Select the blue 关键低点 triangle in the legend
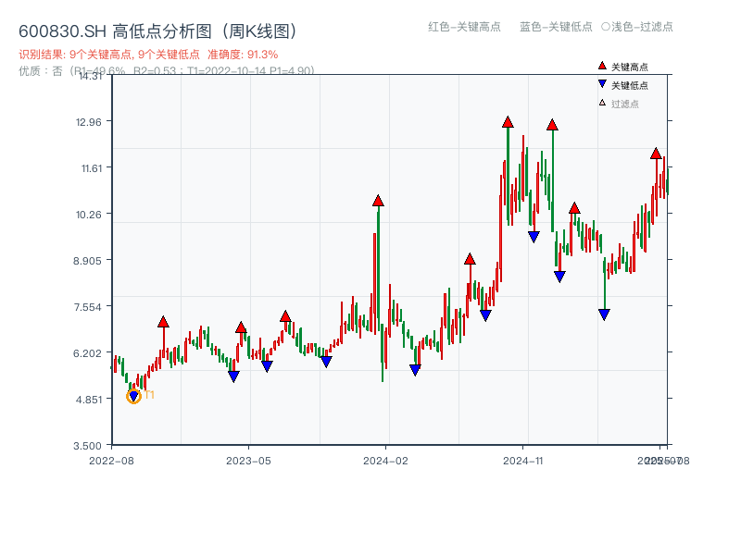The height and width of the screenshot is (555, 741). coord(600,83)
